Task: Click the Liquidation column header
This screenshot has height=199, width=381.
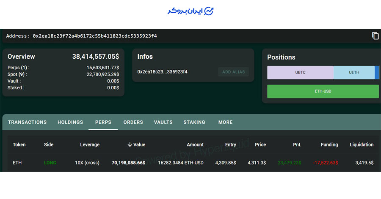Action: coord(362,144)
